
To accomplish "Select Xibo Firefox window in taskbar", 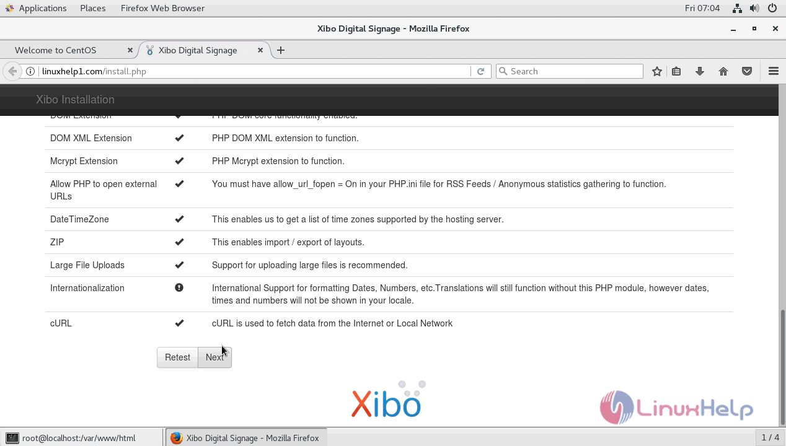I will tap(245, 438).
